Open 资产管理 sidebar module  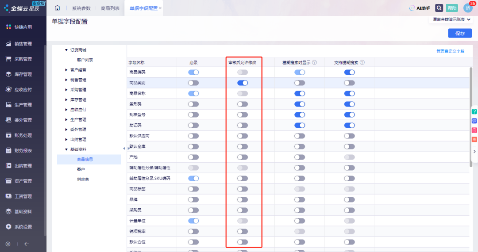(x=19, y=181)
